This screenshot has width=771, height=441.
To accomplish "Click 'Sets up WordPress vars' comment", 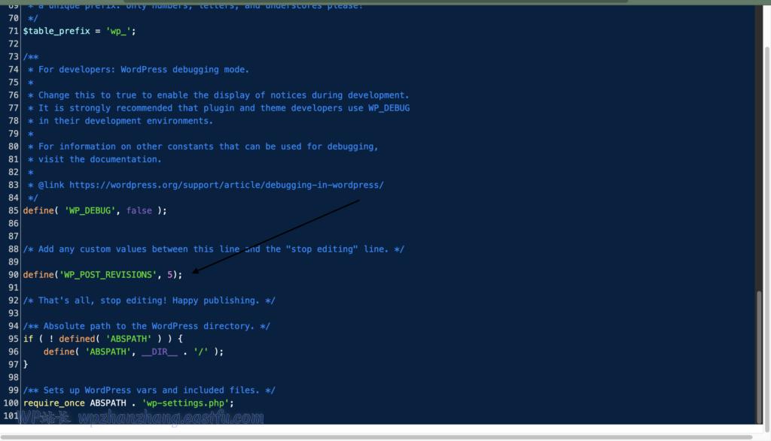I will 149,391.
